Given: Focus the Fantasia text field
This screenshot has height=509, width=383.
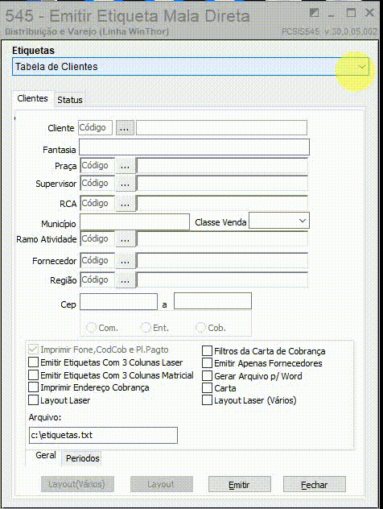Looking at the screenshot, I should coord(194,147).
